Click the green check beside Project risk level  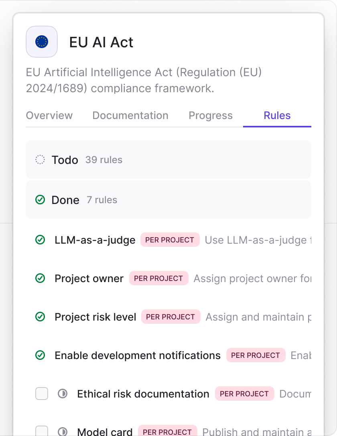pos(40,317)
